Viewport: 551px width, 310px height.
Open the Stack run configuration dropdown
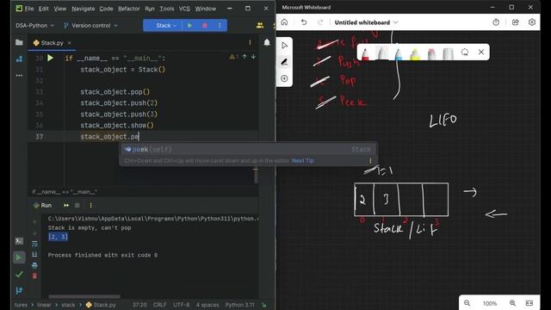coord(166,25)
